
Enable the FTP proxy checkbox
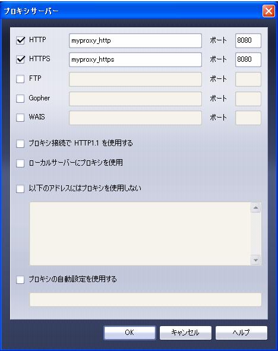(x=20, y=79)
